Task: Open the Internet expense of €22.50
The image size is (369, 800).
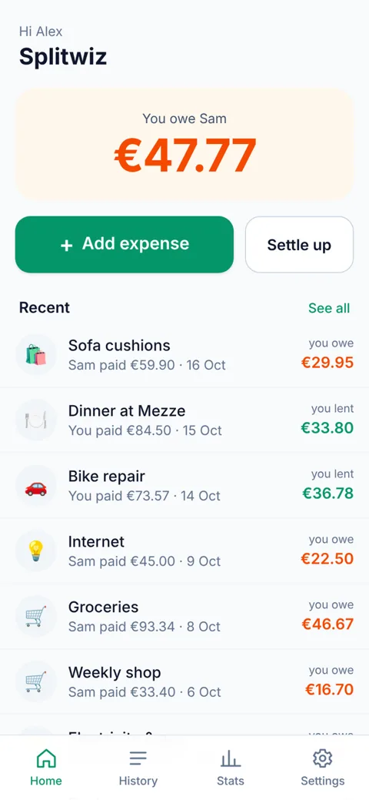Action: click(x=184, y=551)
